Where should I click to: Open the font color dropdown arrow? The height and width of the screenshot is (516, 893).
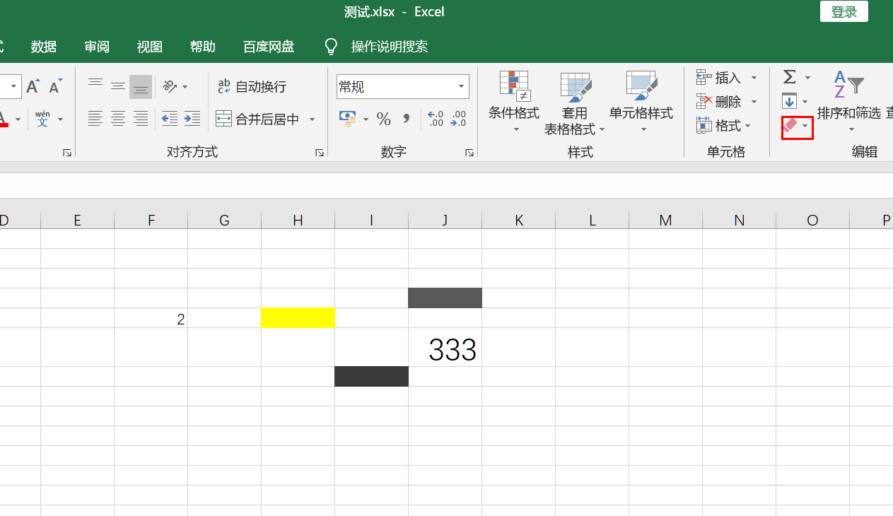point(18,119)
